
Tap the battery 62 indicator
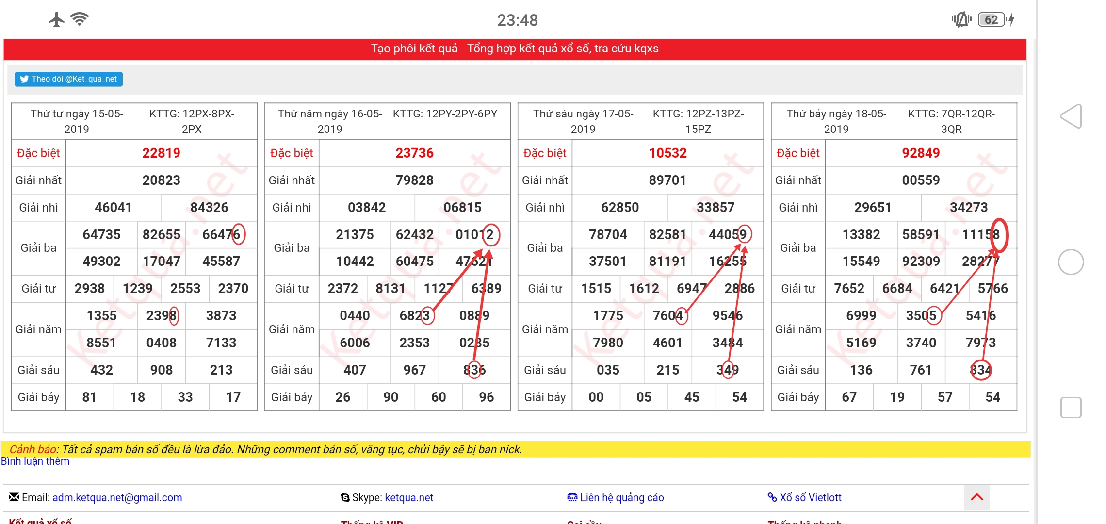coord(992,19)
